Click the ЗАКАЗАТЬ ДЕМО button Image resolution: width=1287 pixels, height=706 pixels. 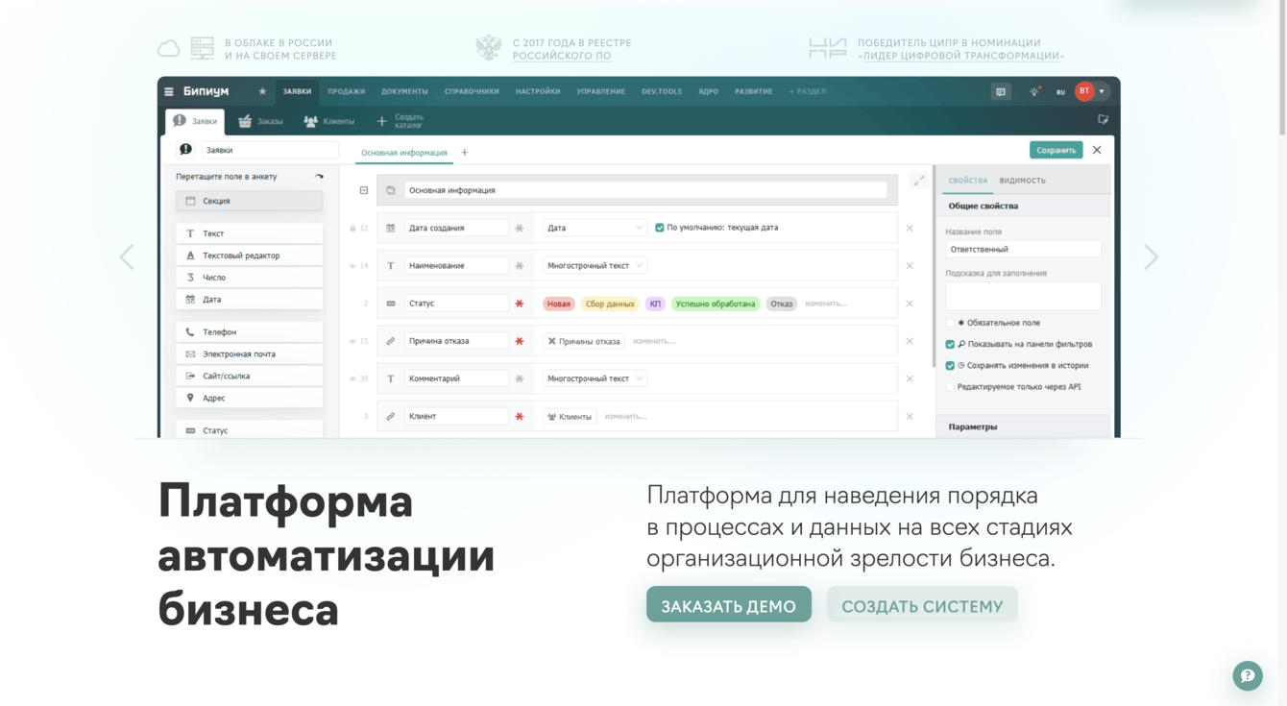pyautogui.click(x=729, y=604)
